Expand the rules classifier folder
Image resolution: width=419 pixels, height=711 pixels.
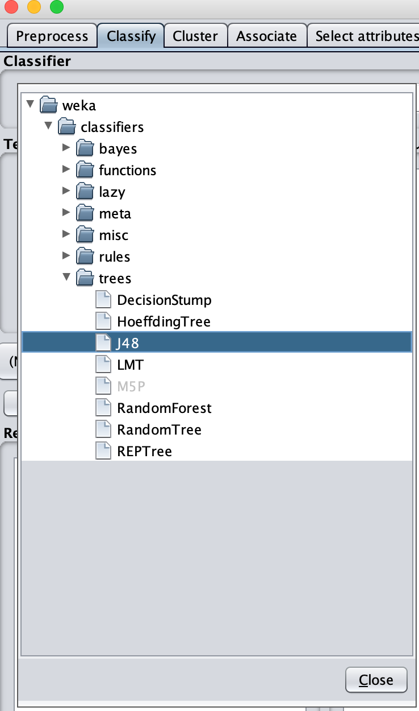(66, 257)
